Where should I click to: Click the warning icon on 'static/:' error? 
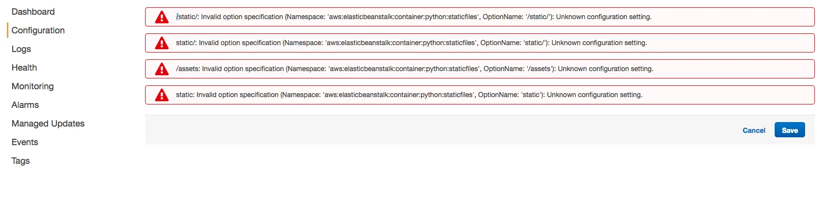[162, 43]
